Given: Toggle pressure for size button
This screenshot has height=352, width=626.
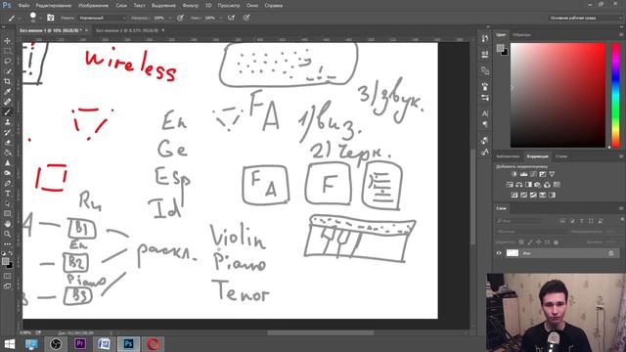Looking at the screenshot, I should click(x=246, y=18).
